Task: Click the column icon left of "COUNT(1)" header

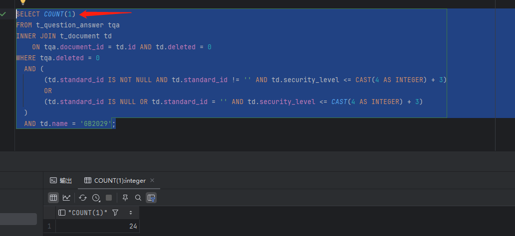Action: point(62,213)
